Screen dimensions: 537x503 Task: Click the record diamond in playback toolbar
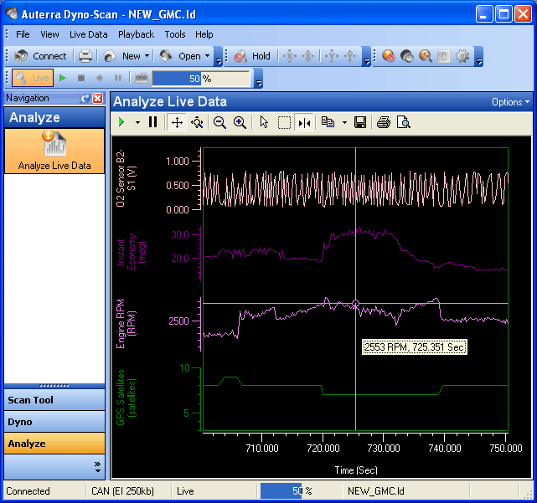click(100, 78)
